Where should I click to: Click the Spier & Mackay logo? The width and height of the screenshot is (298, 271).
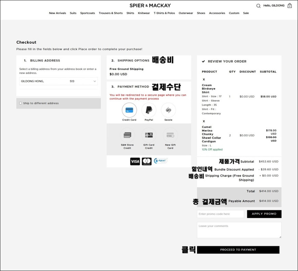pyautogui.click(x=150, y=5)
